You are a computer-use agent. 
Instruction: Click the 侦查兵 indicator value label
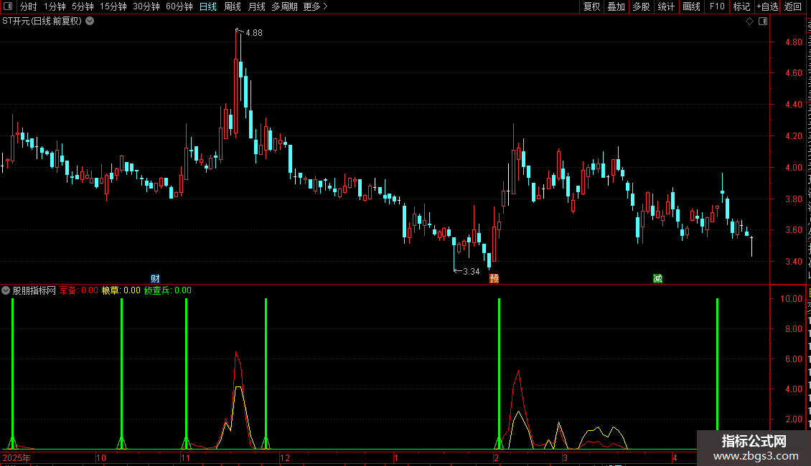(167, 290)
